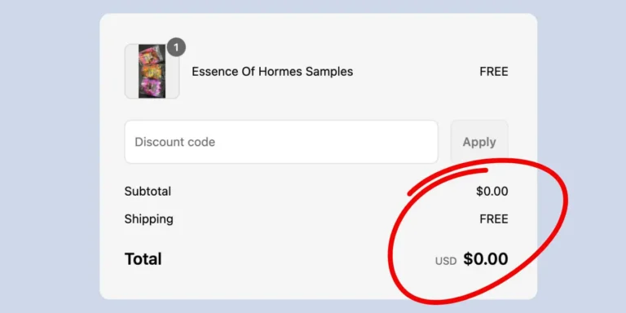Click the orange sample packet in thumbnail
This screenshot has height=313, width=626.
[x=151, y=72]
